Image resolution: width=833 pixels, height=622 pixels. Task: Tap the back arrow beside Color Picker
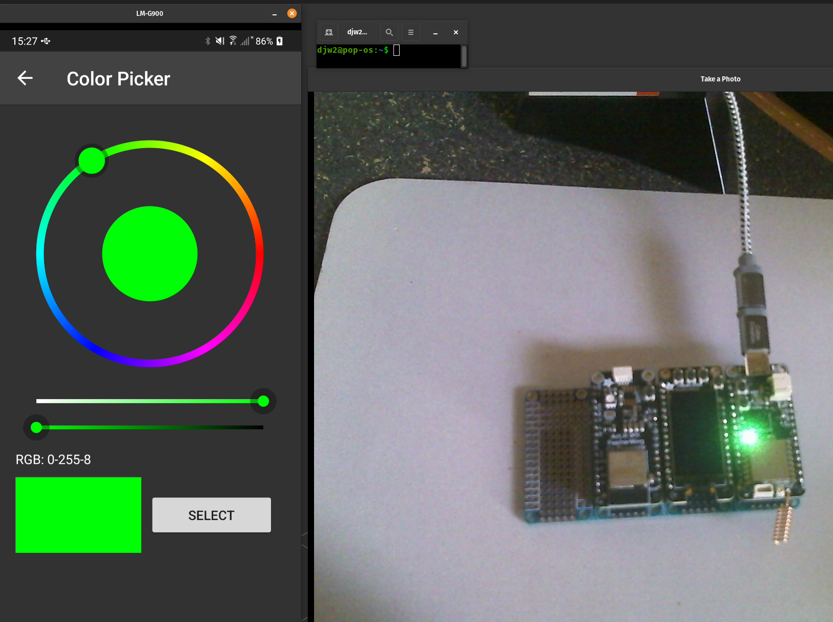pos(25,78)
